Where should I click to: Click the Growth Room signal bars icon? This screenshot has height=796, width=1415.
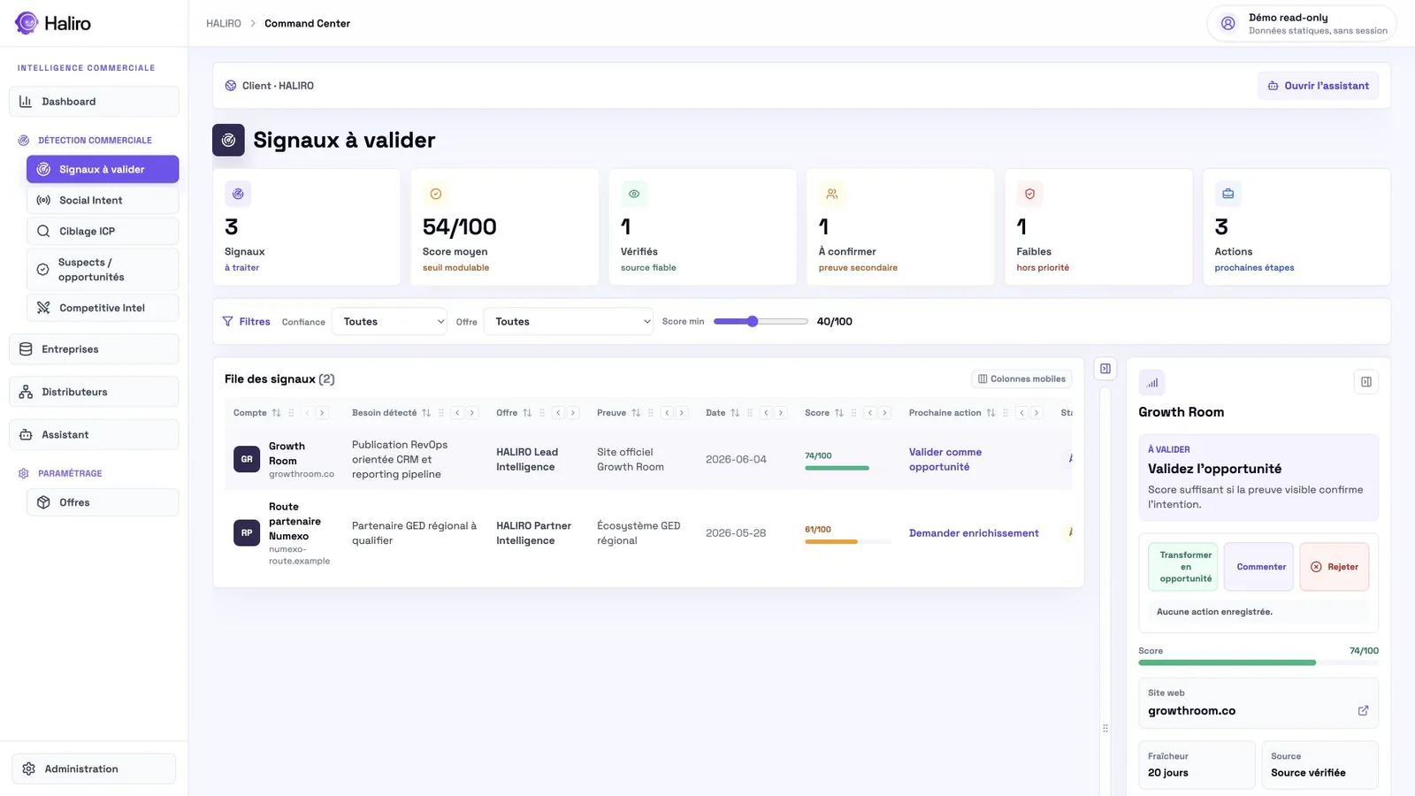click(1151, 383)
